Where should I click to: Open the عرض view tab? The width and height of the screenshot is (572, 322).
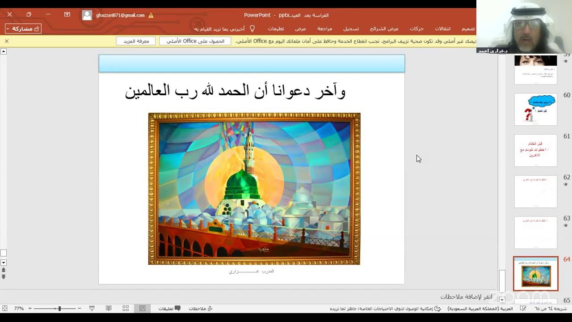pyautogui.click(x=300, y=29)
